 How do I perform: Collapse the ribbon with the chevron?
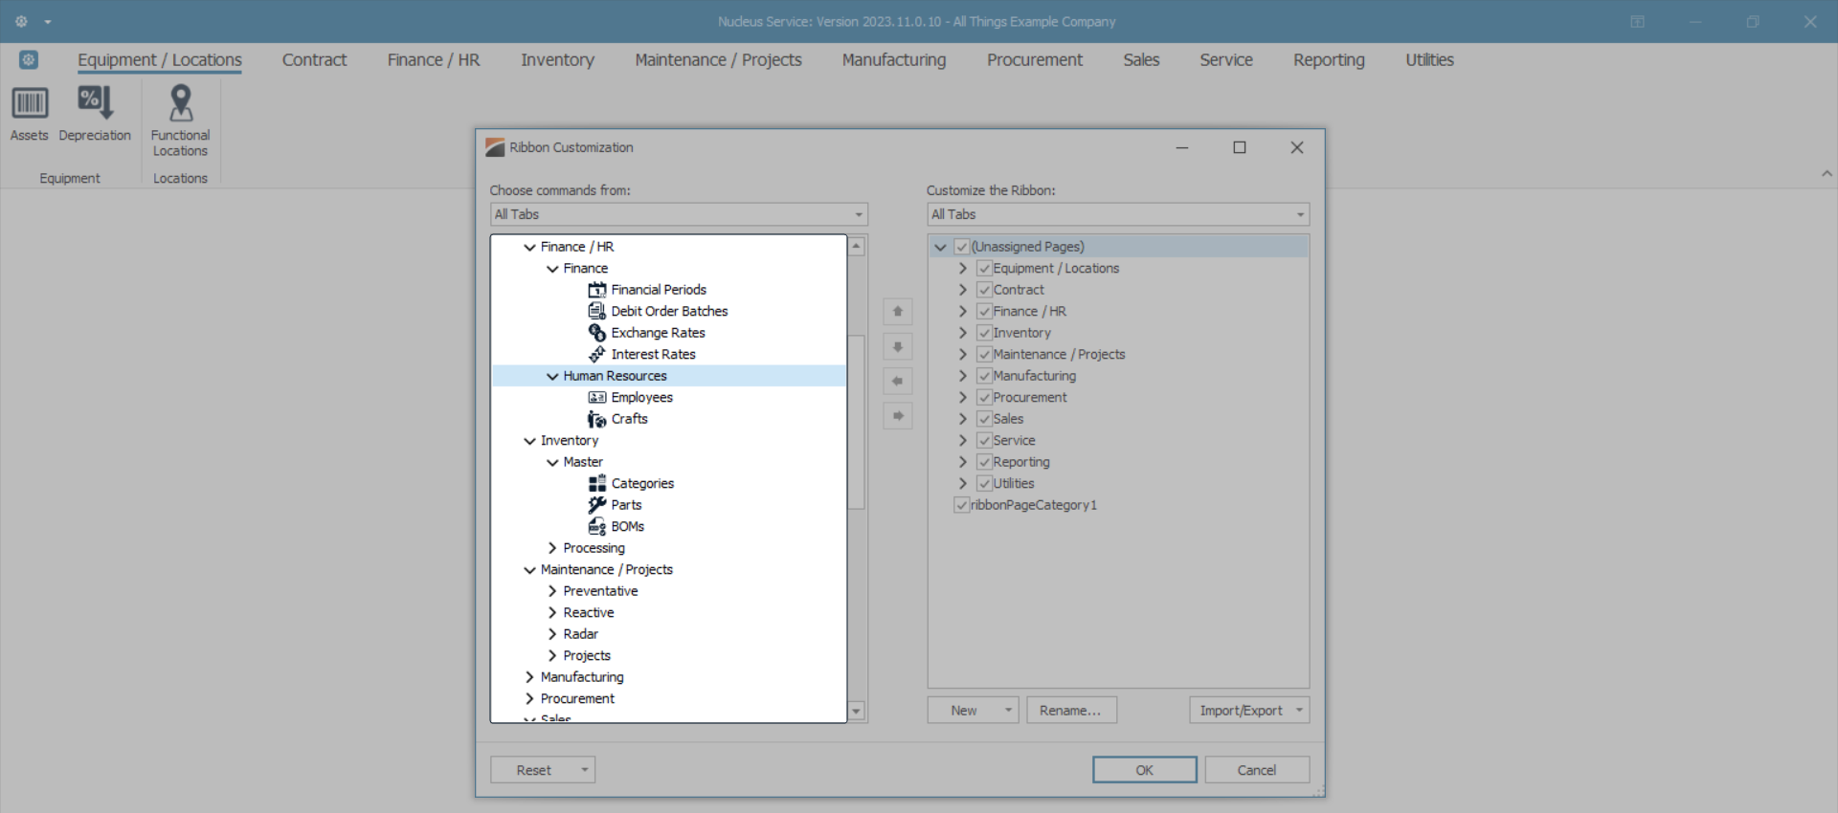[1827, 174]
